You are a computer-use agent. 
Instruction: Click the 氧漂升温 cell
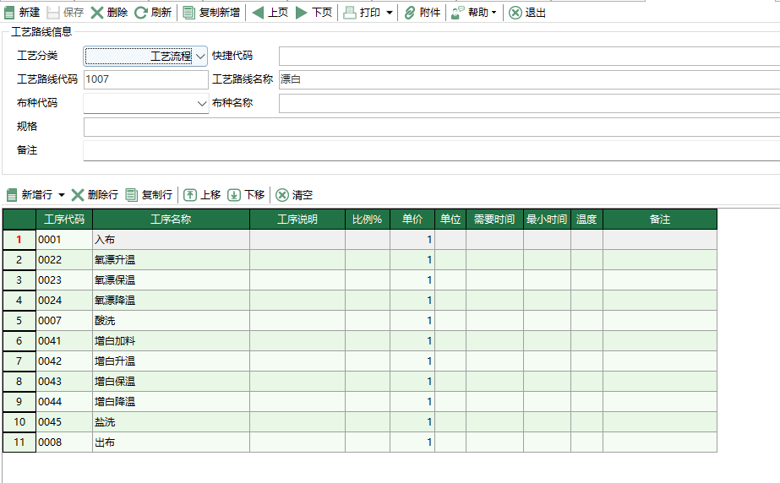171,260
